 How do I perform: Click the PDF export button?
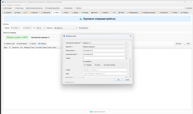187,44
